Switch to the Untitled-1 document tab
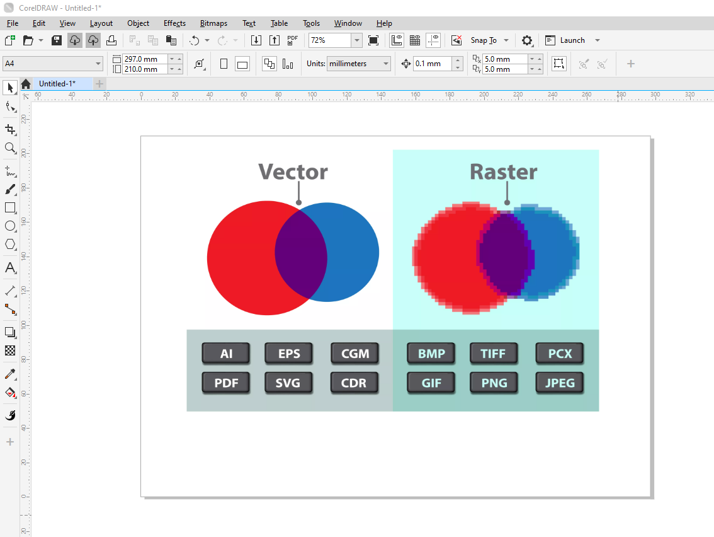 click(57, 84)
